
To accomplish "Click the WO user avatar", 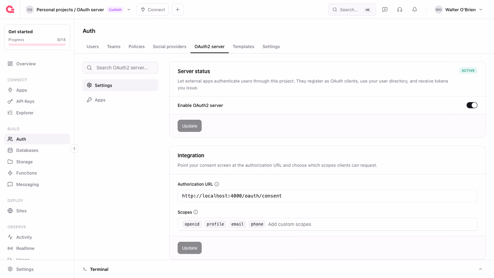I will tap(438, 10).
